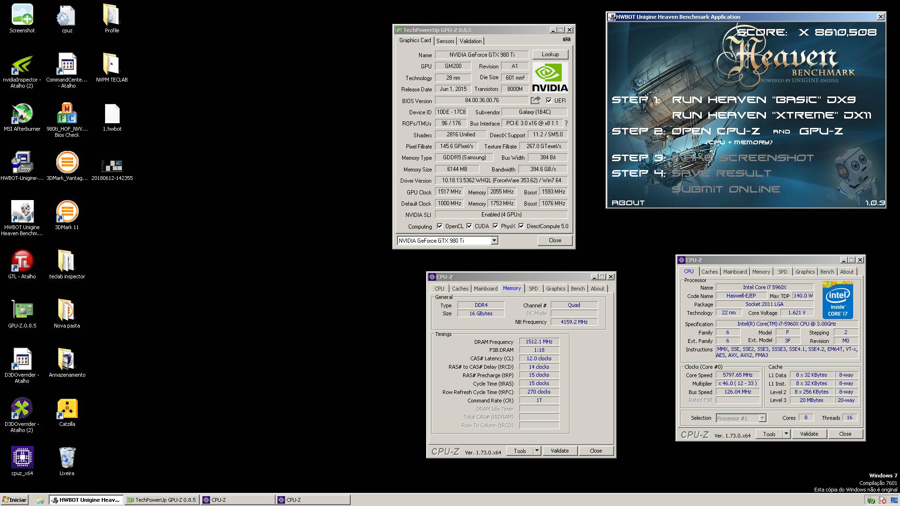Click Run Heaven "Basic" DX9 step
Viewport: 900px width, 506px height.
764,99
